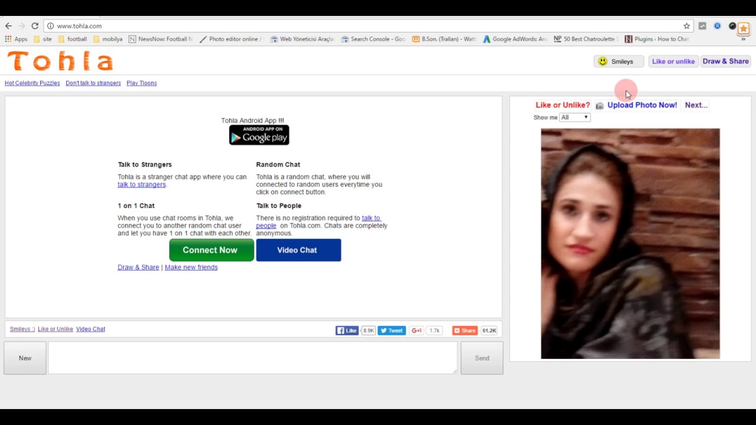Click Video Chat link above message box
This screenshot has width=756, height=425.
(x=90, y=329)
